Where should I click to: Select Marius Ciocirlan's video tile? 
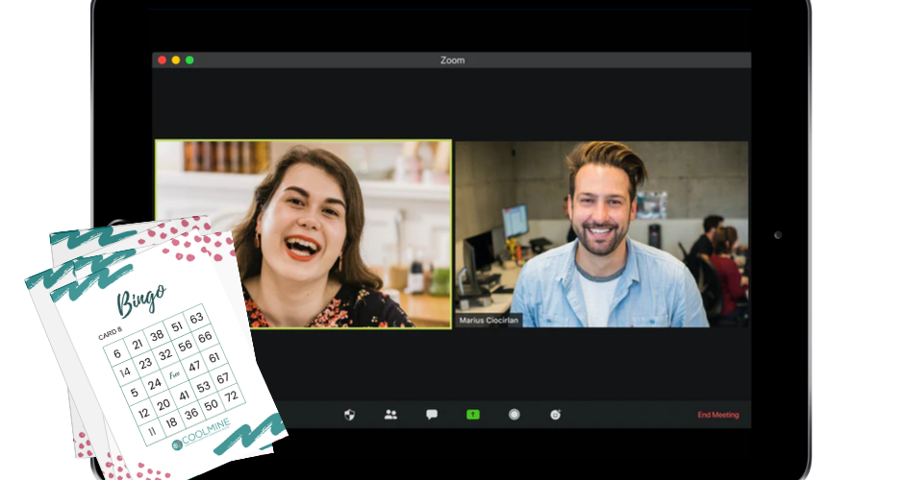tap(602, 234)
